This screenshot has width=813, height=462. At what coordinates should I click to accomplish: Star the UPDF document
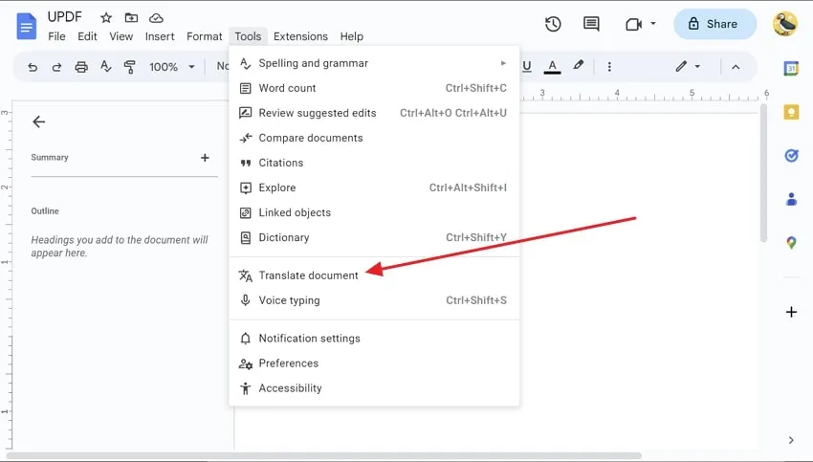tap(106, 18)
